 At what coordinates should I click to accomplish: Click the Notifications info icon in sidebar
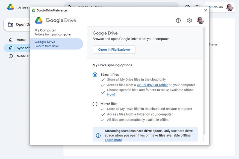[11, 56]
